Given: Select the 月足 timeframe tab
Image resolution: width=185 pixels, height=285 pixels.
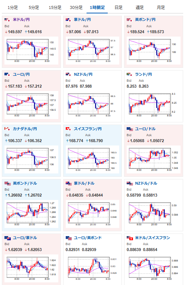Looking at the screenshot, I should 161,7.
